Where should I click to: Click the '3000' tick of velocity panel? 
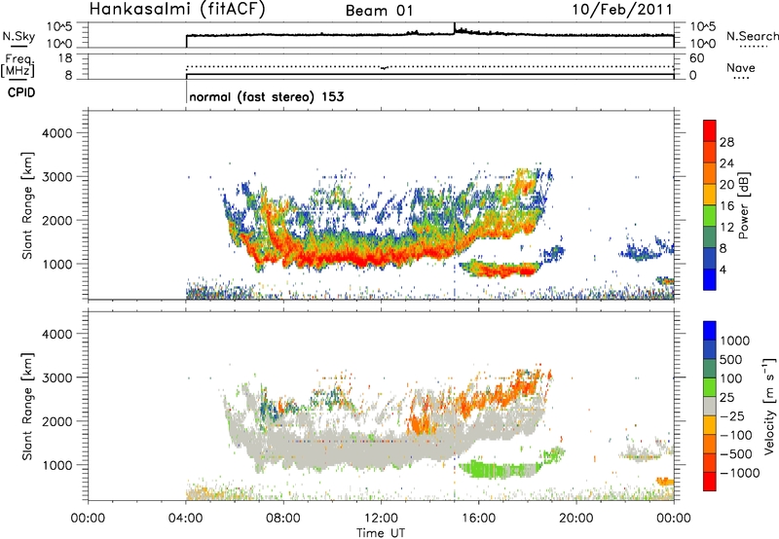point(56,377)
